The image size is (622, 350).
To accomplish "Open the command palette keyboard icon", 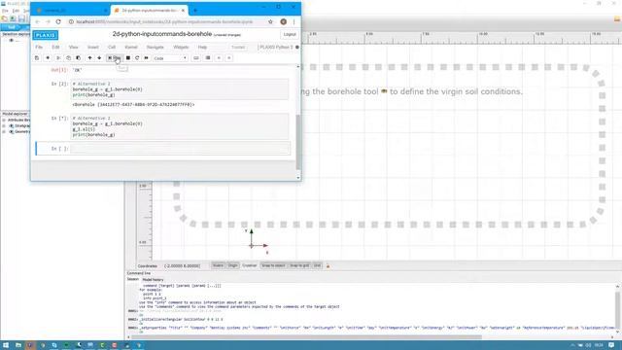I will pos(196,58).
